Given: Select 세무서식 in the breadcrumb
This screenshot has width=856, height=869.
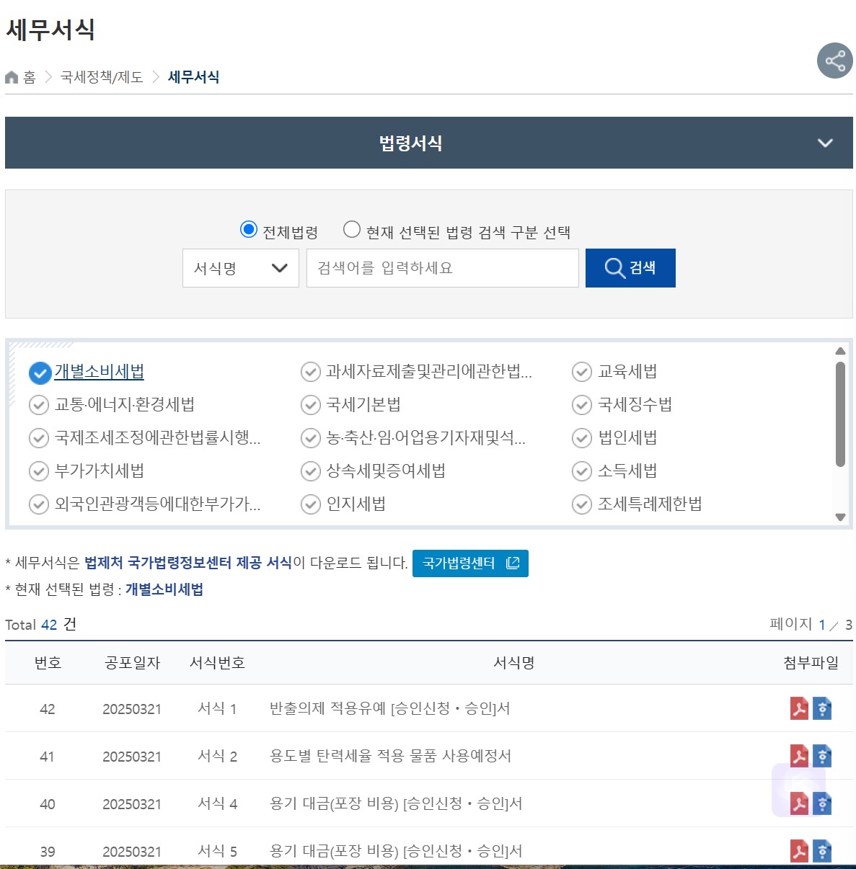Looking at the screenshot, I should (193, 77).
